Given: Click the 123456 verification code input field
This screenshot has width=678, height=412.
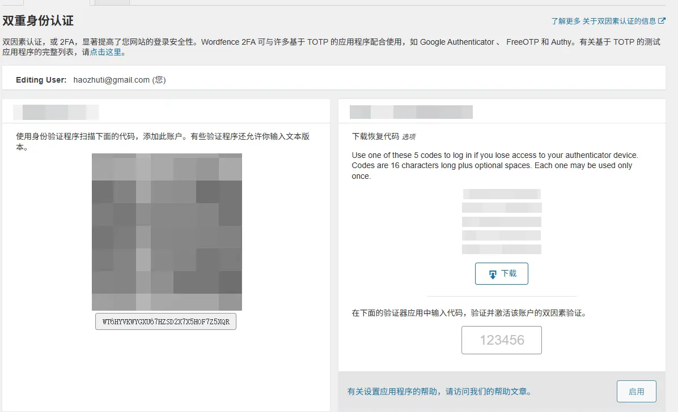Looking at the screenshot, I should pos(501,340).
